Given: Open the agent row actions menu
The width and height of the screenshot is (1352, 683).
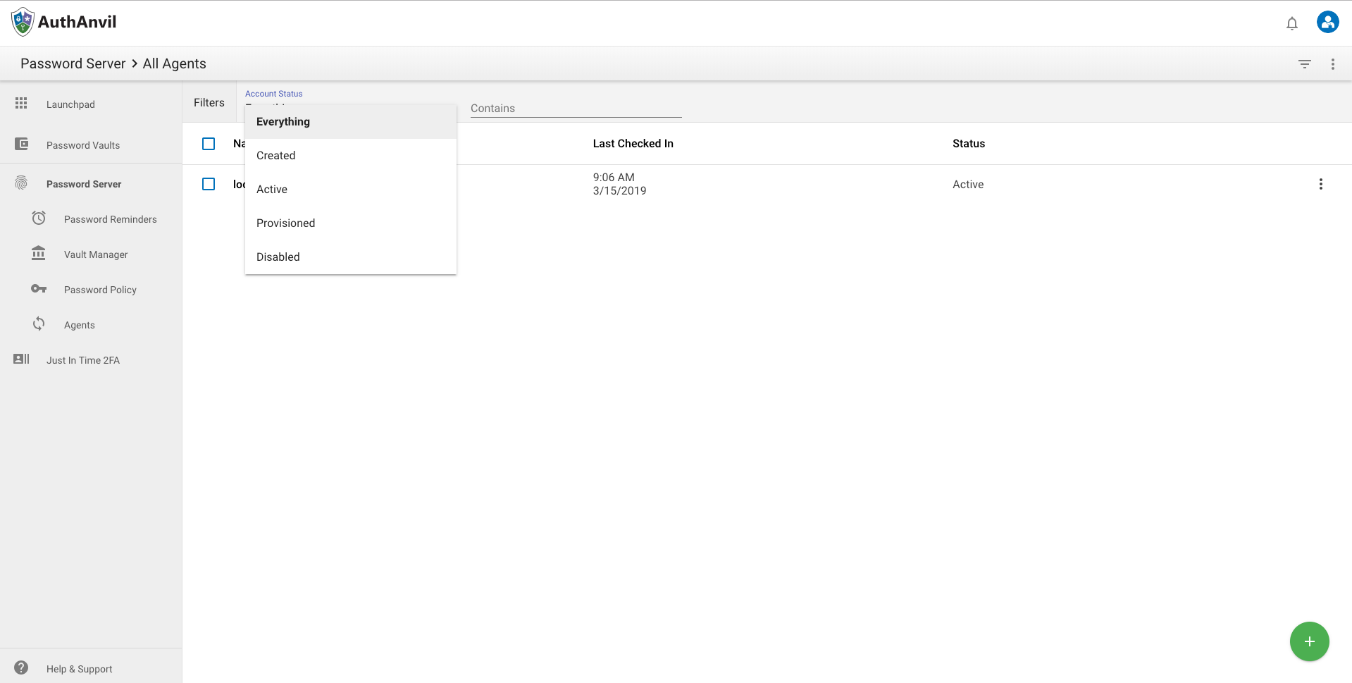Looking at the screenshot, I should point(1321,184).
